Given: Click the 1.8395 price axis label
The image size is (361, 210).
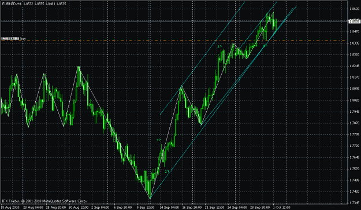Looking at the screenshot, I should coord(354,43).
